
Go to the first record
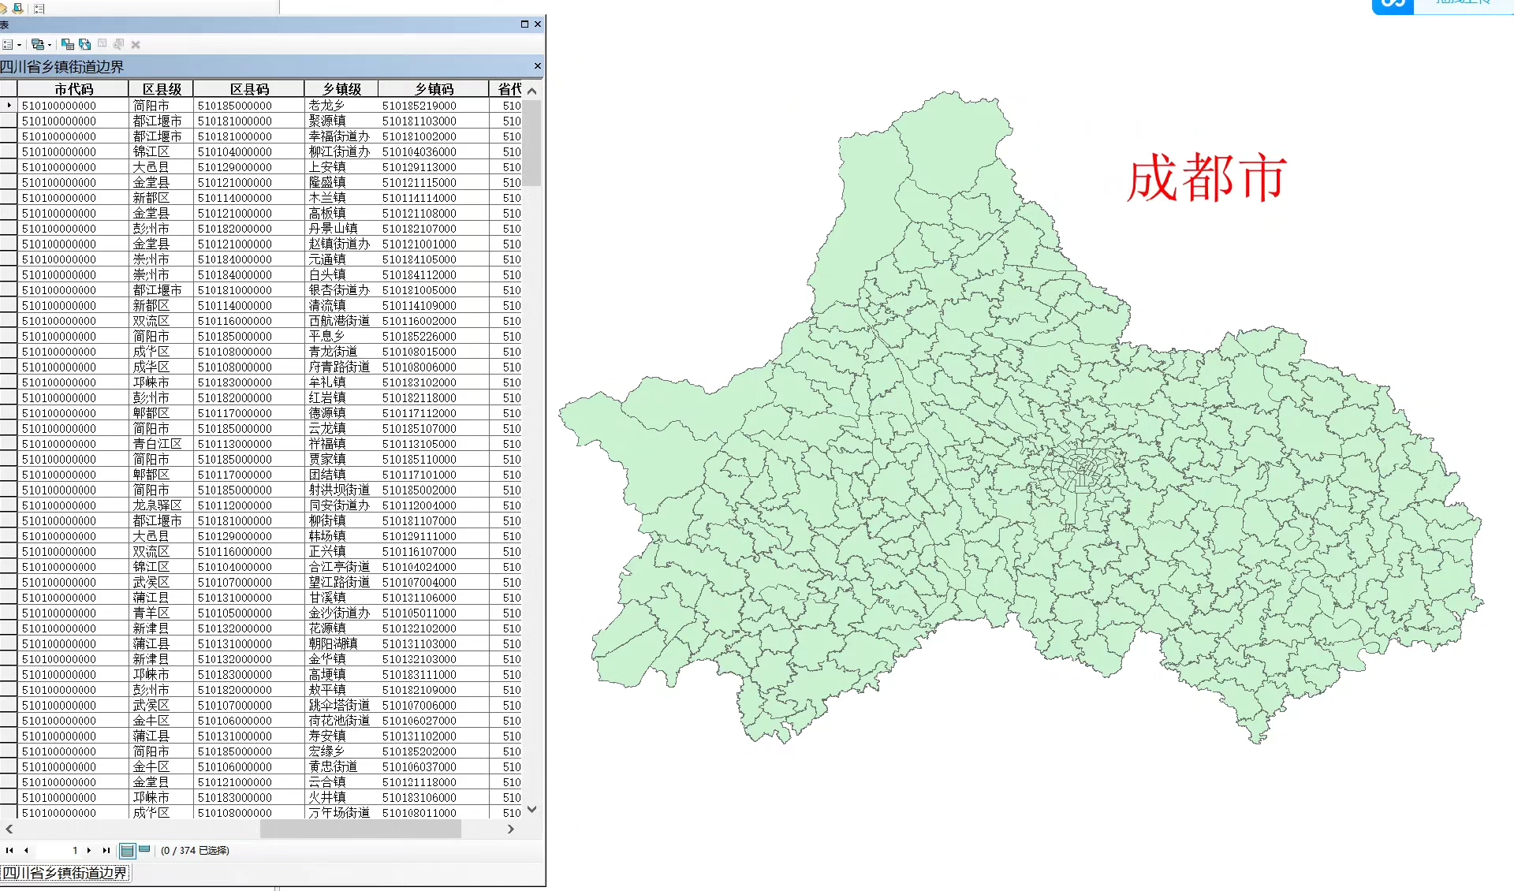point(9,850)
